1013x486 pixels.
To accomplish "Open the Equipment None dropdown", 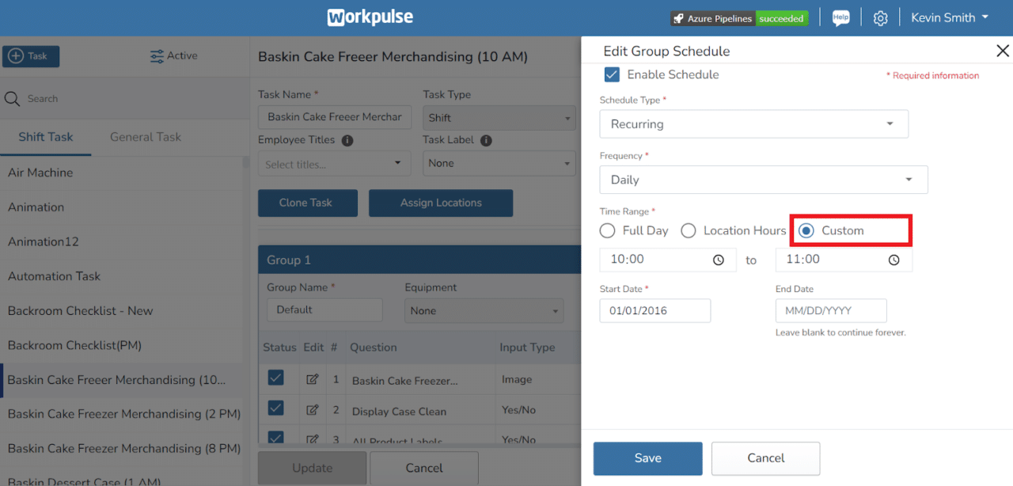I will (484, 311).
